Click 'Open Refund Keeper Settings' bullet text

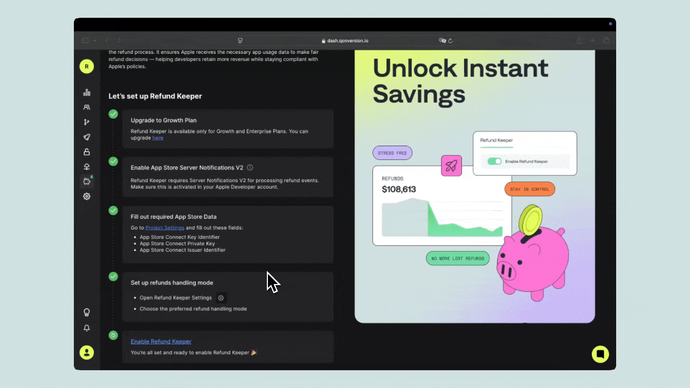(176, 297)
